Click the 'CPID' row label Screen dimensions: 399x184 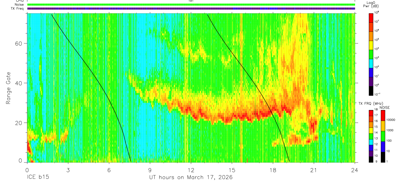[x=19, y=1]
